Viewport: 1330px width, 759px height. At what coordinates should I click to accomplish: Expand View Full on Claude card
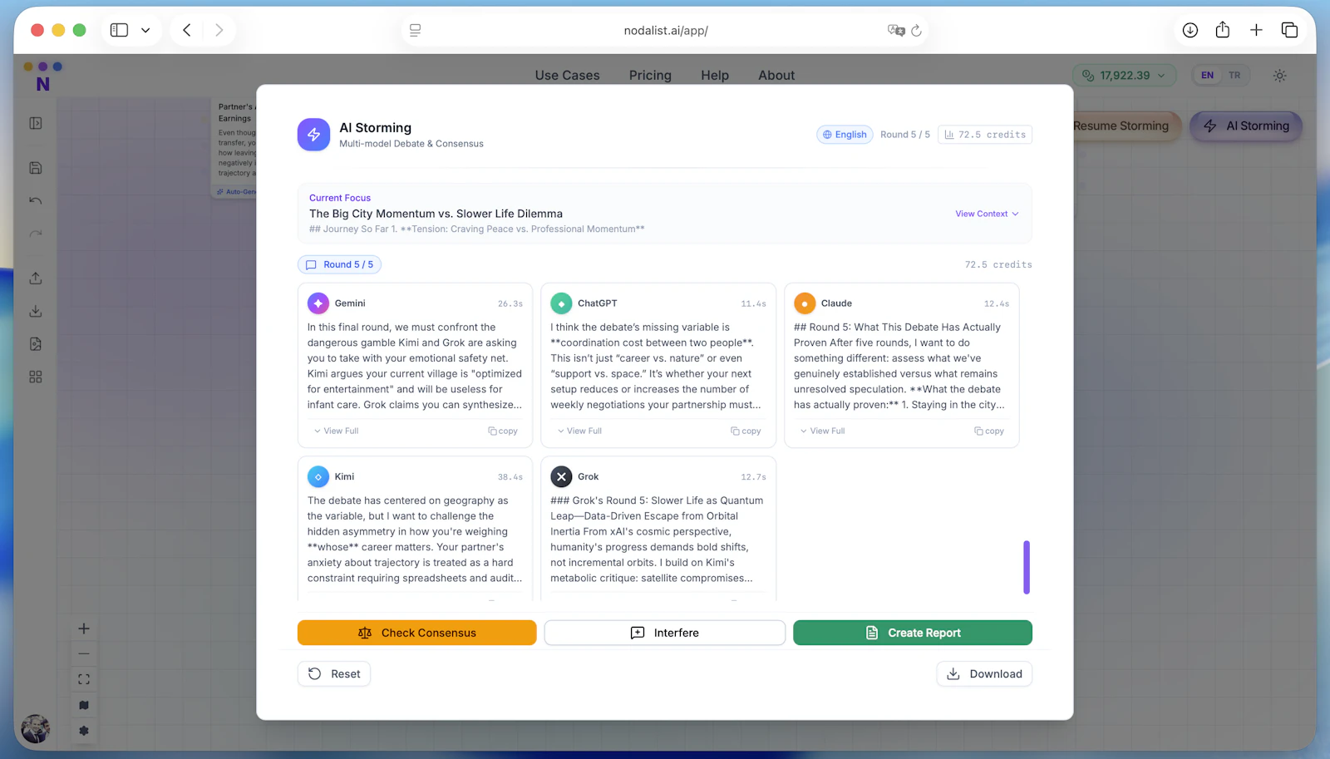point(822,431)
